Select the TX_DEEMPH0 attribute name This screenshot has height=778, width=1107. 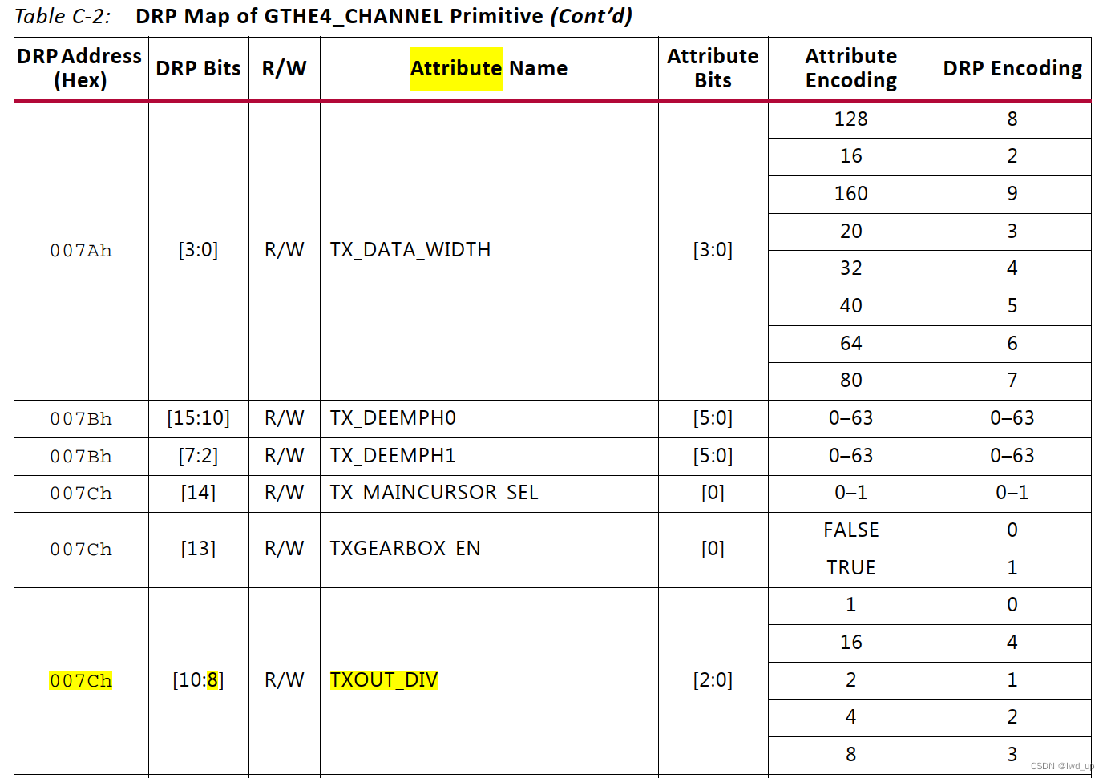pyautogui.click(x=393, y=418)
